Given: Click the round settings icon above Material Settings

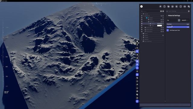Looking at the screenshot, I should pos(189,11).
